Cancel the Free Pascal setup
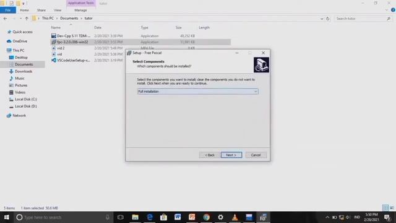Screen dimensions: 396x223 tap(256, 155)
